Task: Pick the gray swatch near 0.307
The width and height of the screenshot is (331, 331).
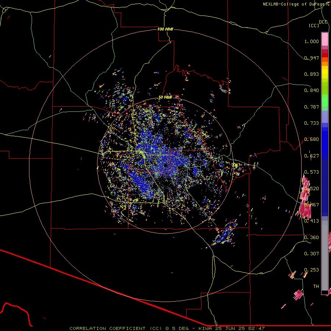Action: point(325,256)
